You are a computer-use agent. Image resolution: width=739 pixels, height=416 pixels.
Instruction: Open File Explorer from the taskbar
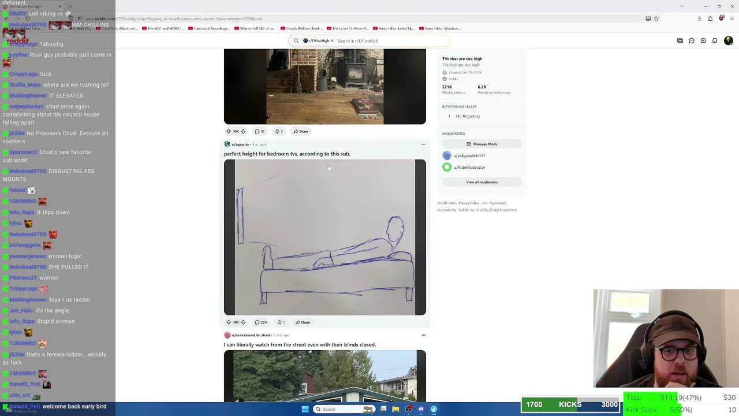(x=395, y=409)
